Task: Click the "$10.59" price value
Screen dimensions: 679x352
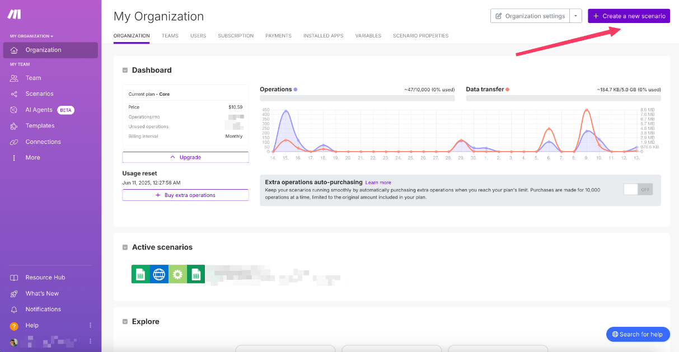Action: [235, 107]
